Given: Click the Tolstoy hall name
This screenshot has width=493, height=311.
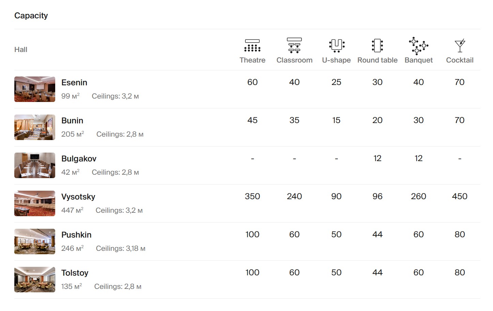Looking at the screenshot, I should pos(75,273).
